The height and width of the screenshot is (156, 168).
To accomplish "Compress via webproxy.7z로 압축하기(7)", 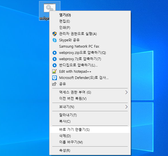I will click(x=90, y=59).
